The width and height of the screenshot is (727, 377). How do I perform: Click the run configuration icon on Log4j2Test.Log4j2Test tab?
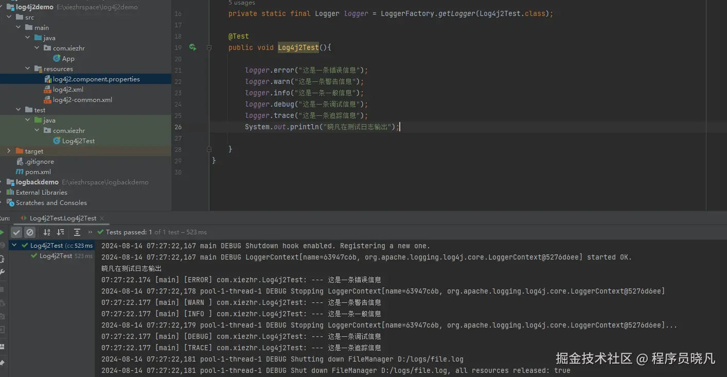pos(24,218)
